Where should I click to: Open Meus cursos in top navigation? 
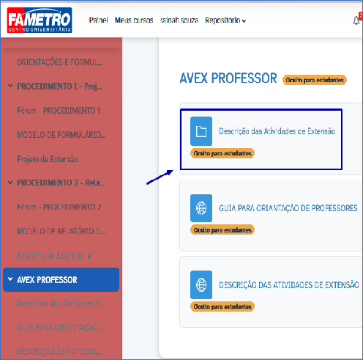(x=134, y=20)
